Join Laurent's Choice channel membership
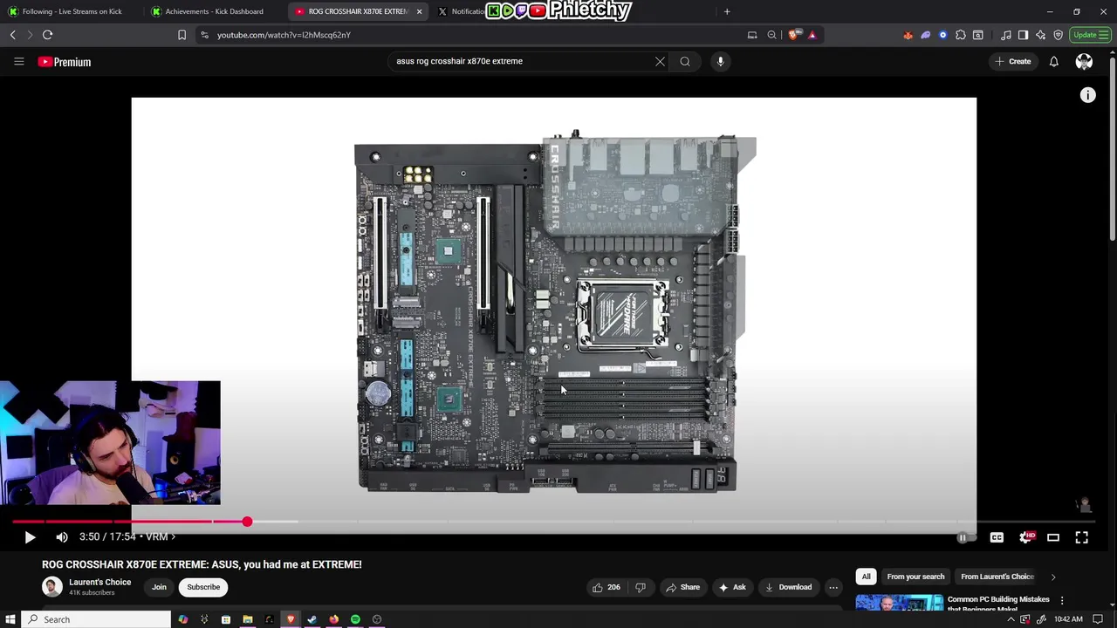This screenshot has height=628, width=1117. pos(159,587)
